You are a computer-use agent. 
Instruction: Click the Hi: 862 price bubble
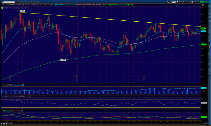click(x=22, y=11)
